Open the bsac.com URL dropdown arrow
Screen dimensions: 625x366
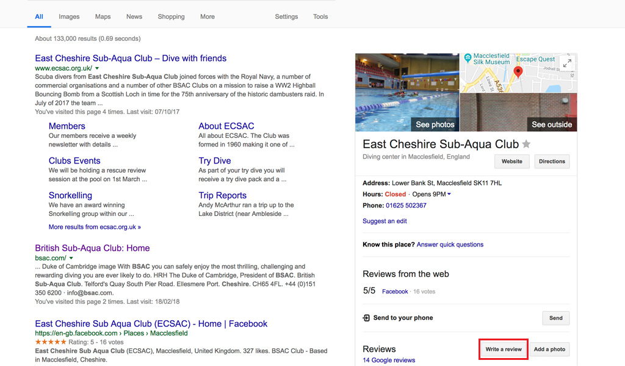pos(71,258)
